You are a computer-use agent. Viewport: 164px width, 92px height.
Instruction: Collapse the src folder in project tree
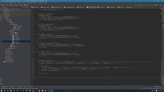4,18
